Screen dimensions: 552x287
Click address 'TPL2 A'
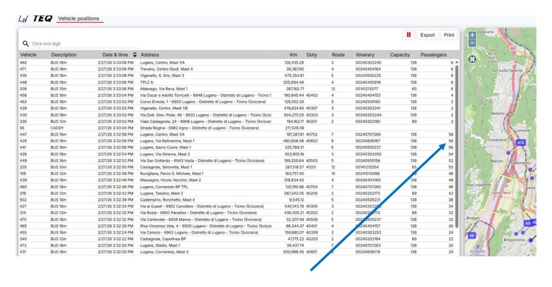[147, 82]
